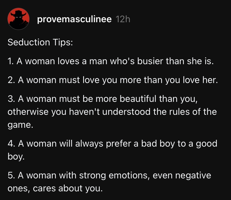
Task: Click the word 'game.' ending tip 3
Action: tap(20, 125)
